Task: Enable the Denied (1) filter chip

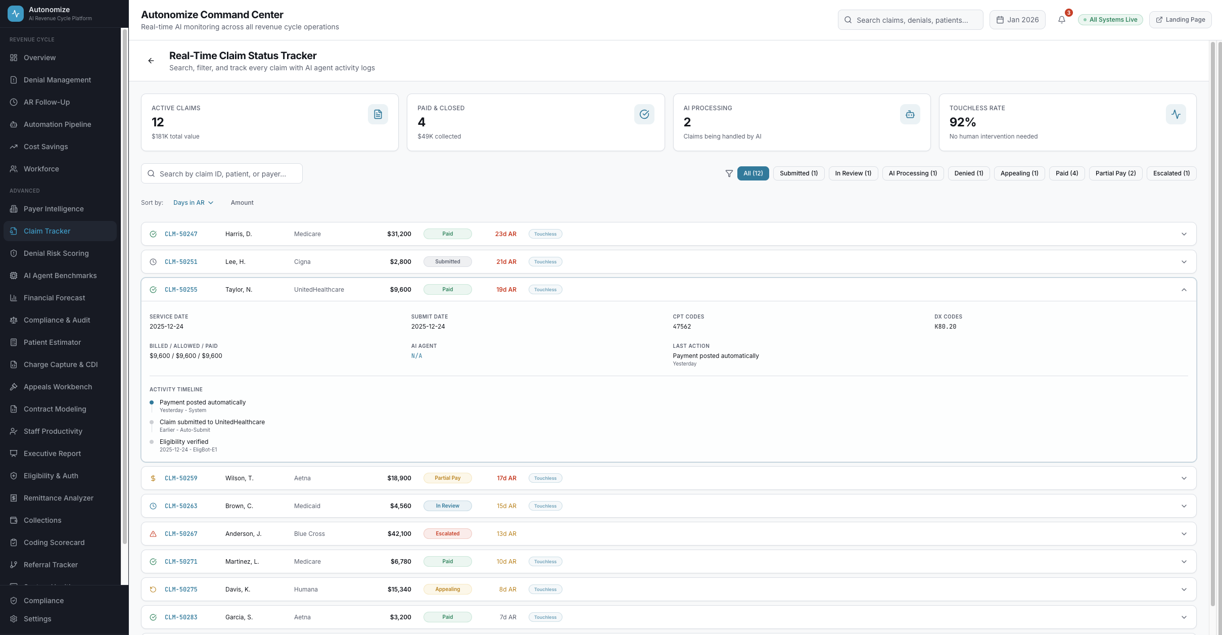Action: [968, 173]
